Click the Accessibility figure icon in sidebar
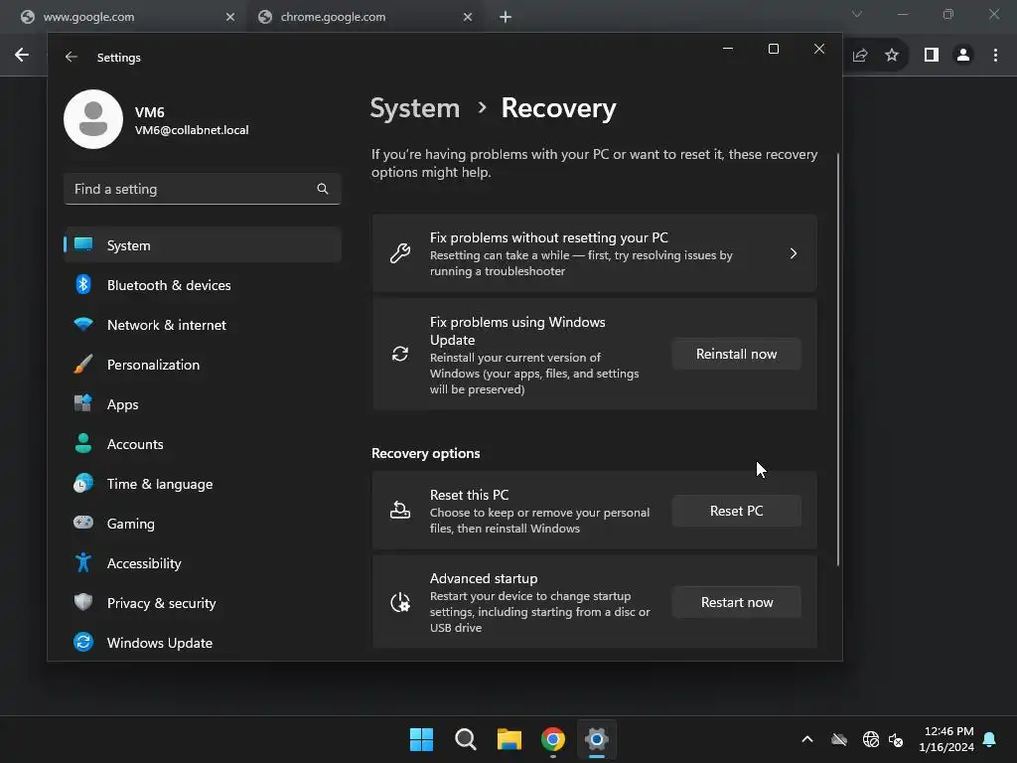The width and height of the screenshot is (1017, 763). [83, 562]
